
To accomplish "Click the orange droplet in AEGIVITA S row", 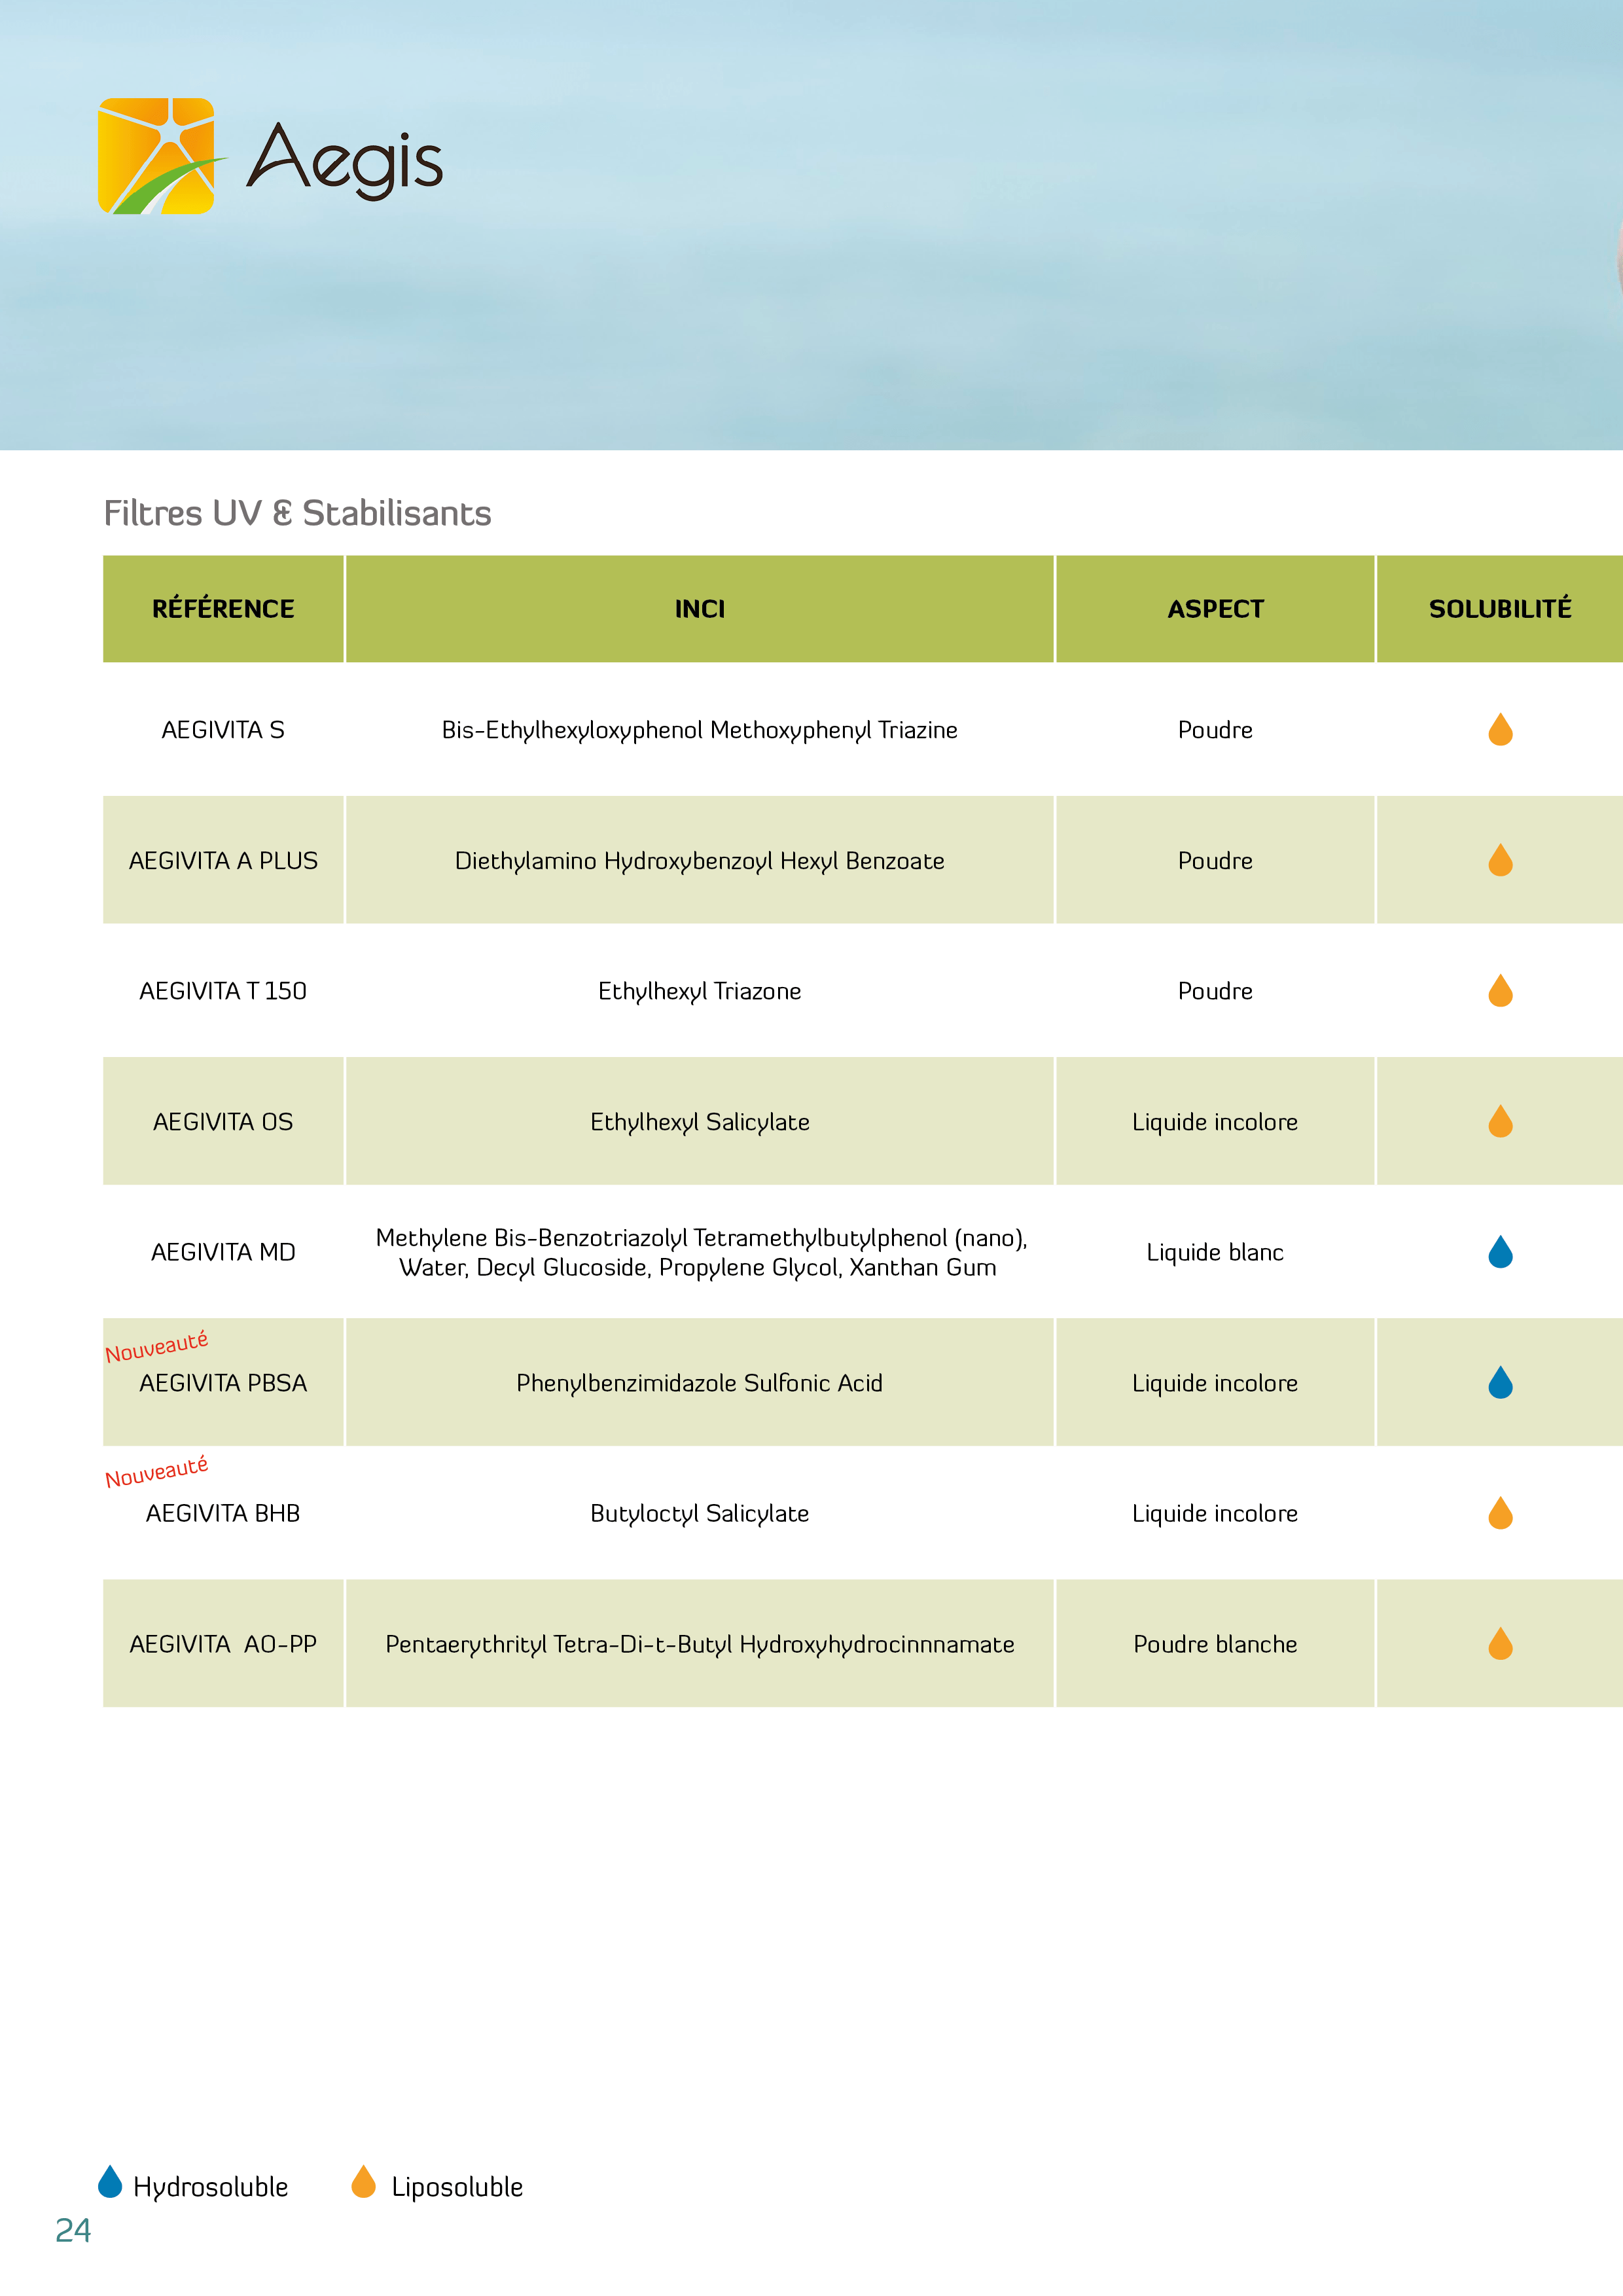I will click(1500, 729).
